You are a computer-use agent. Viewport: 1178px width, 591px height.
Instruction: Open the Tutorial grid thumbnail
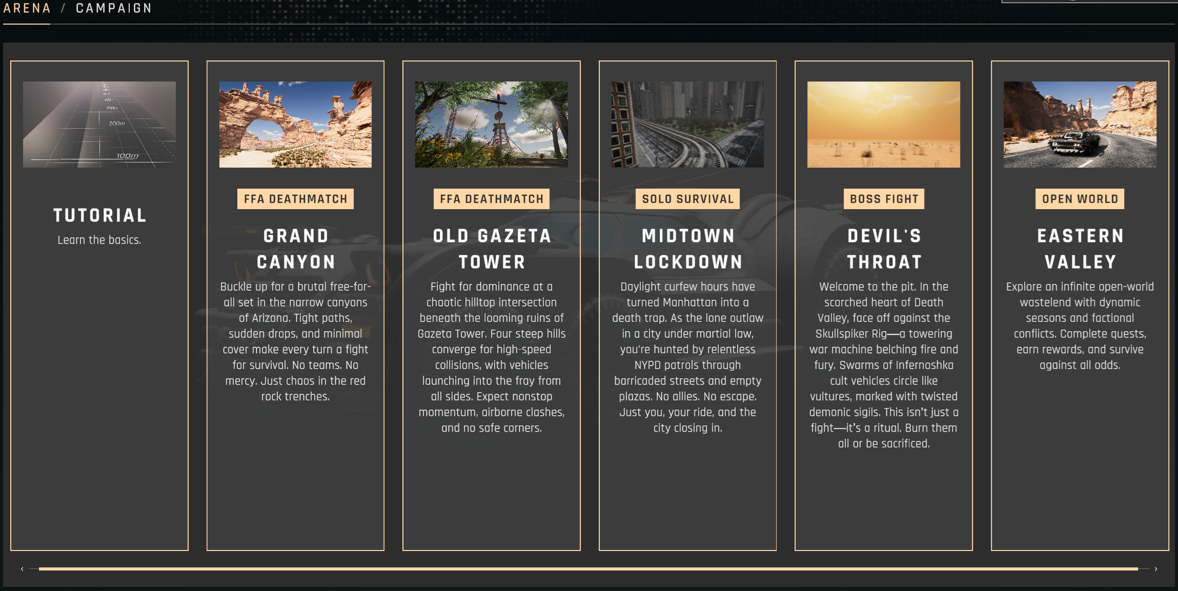tap(99, 125)
